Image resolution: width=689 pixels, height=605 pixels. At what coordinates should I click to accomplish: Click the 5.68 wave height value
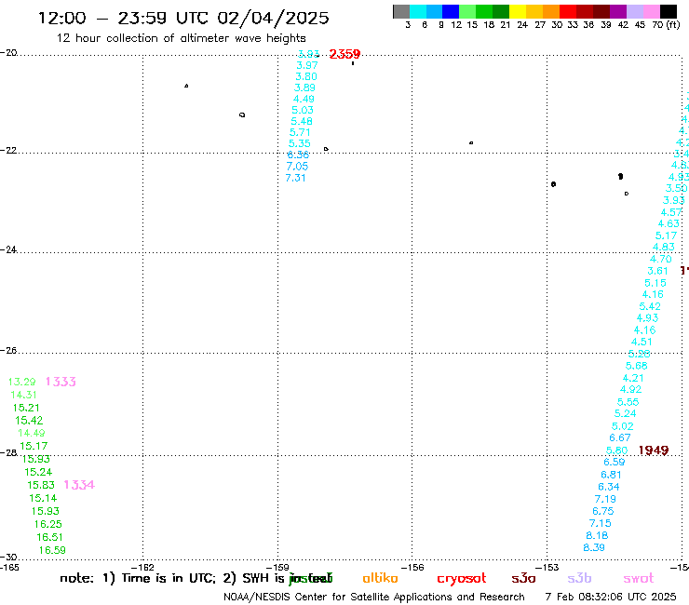[x=637, y=366]
